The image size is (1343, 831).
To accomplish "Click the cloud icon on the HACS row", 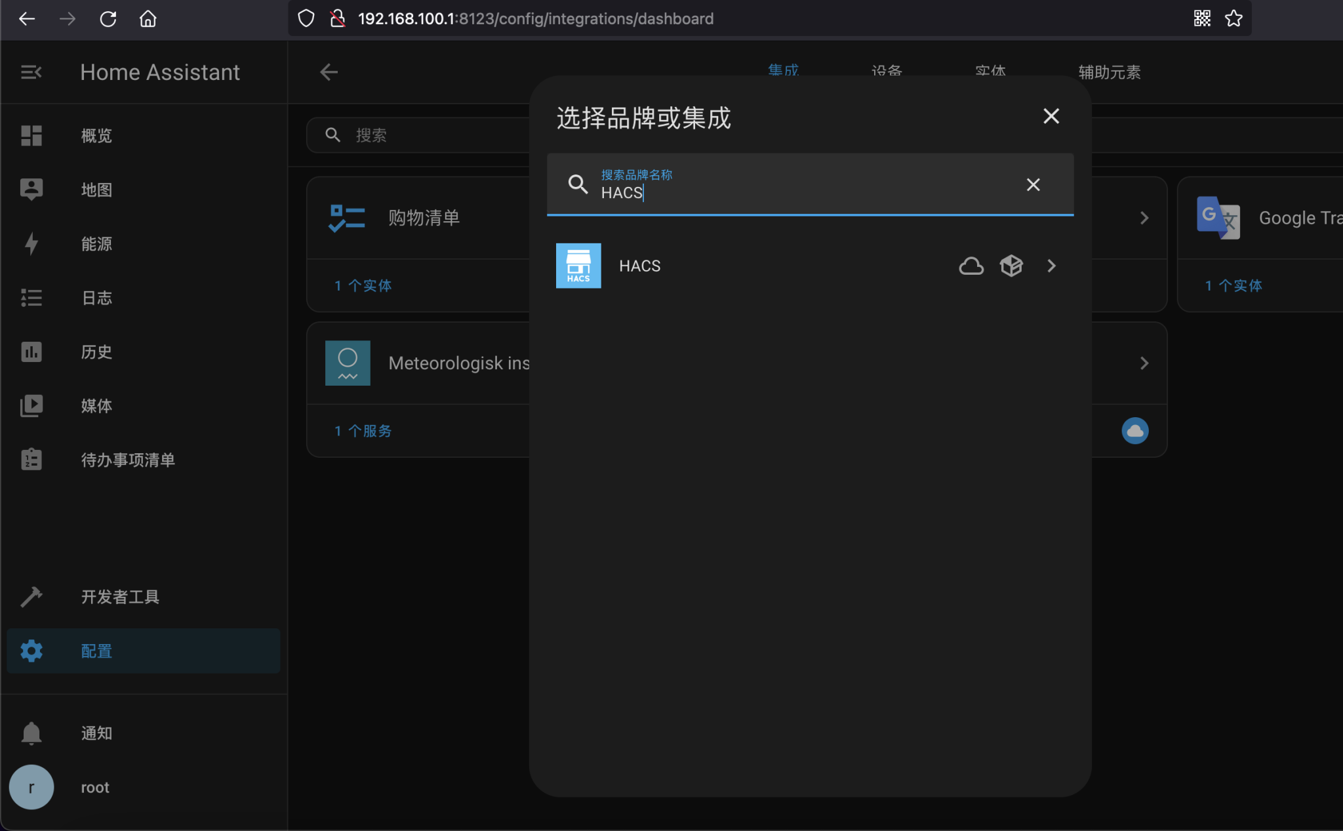I will [971, 266].
